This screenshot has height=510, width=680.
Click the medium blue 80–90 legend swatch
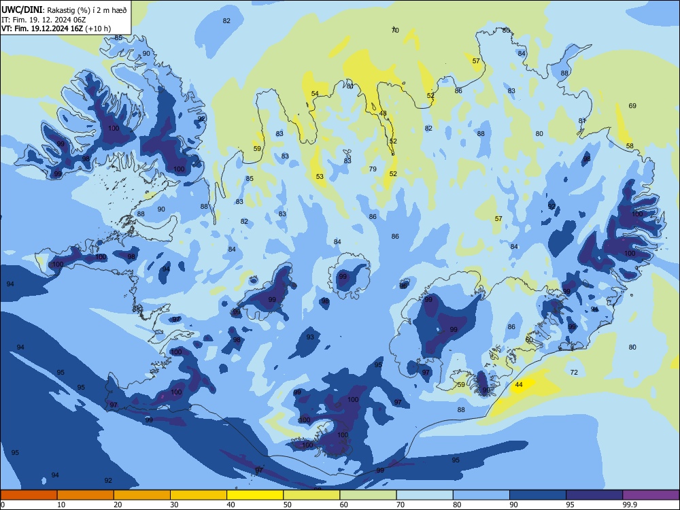point(481,495)
